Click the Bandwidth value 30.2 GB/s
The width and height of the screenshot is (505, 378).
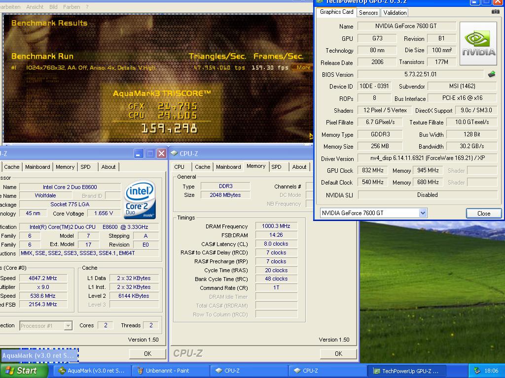(x=472, y=146)
